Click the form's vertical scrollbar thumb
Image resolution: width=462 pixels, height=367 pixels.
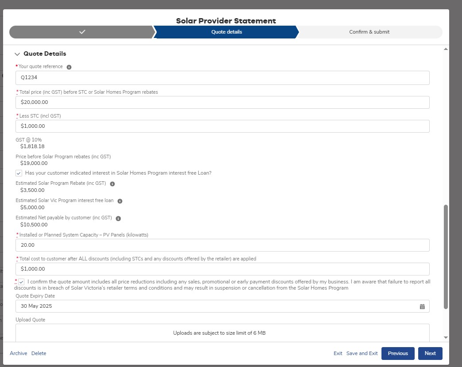(x=446, y=257)
